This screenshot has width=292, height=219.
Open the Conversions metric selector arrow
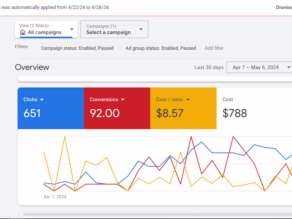[x=123, y=100]
